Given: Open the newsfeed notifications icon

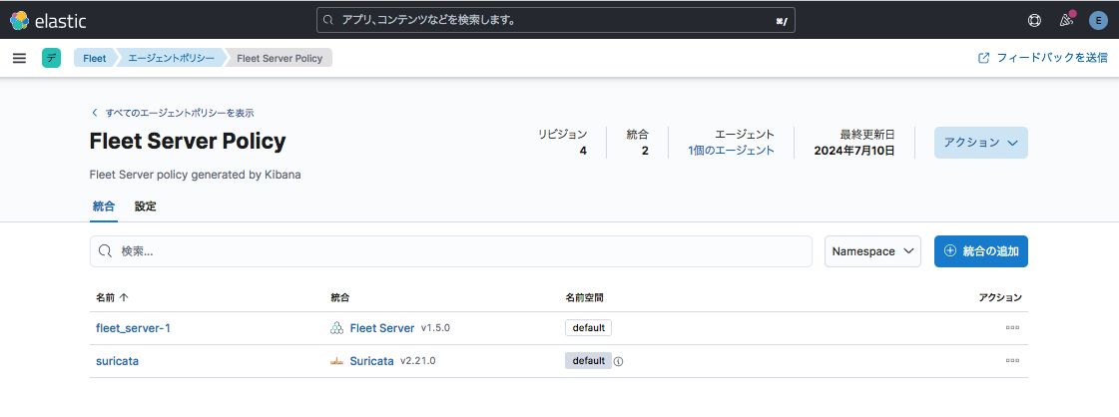Looking at the screenshot, I should pos(1066,20).
